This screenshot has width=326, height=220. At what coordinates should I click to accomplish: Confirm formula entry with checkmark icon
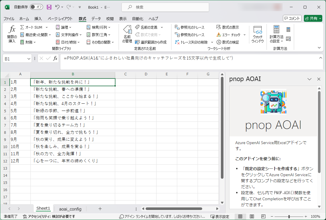coord(48,59)
